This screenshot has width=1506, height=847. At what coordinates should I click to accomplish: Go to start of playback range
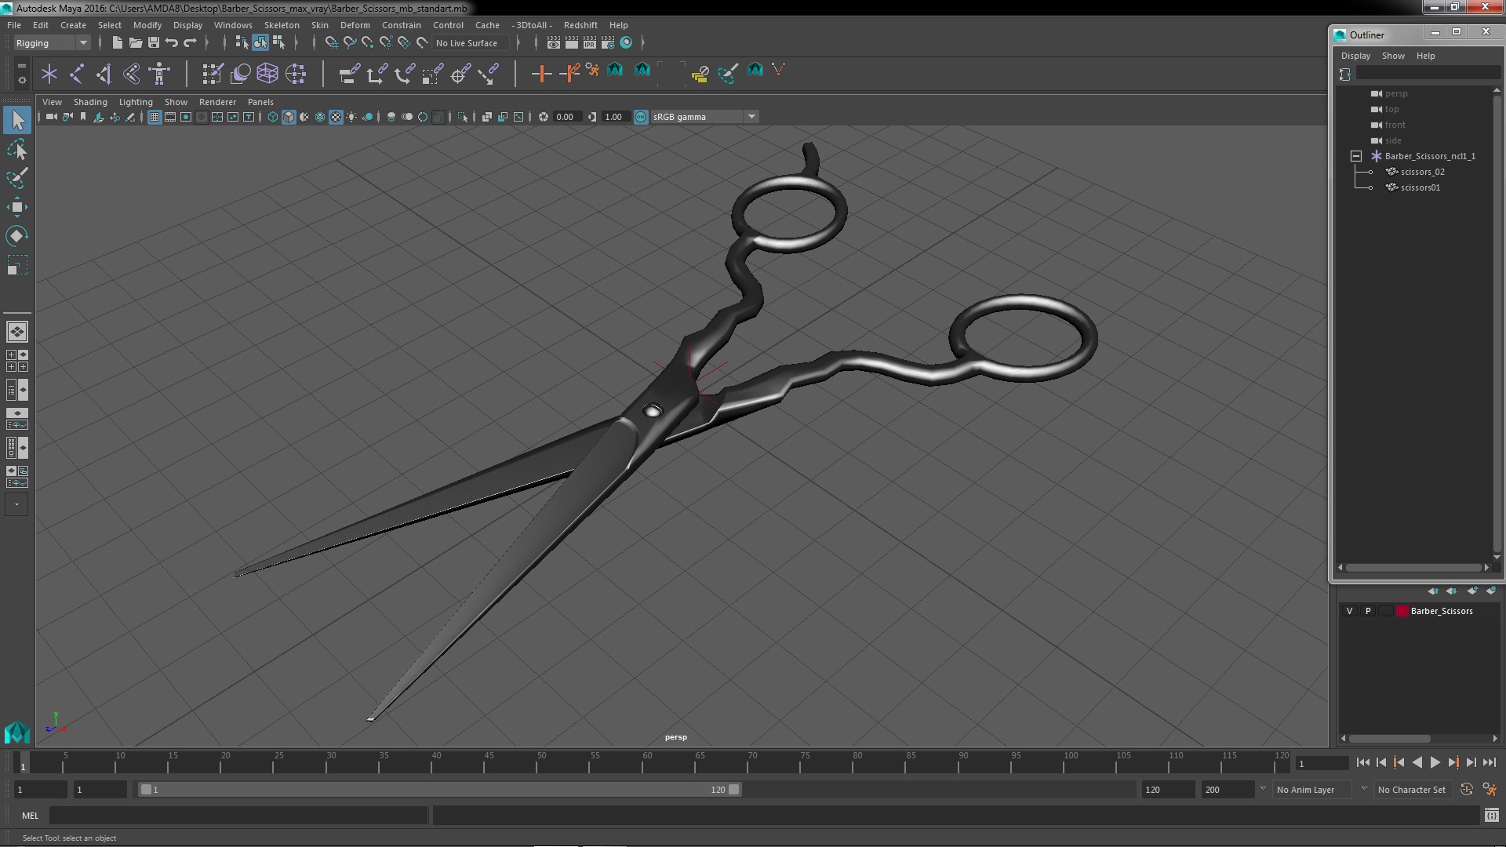(x=1362, y=762)
